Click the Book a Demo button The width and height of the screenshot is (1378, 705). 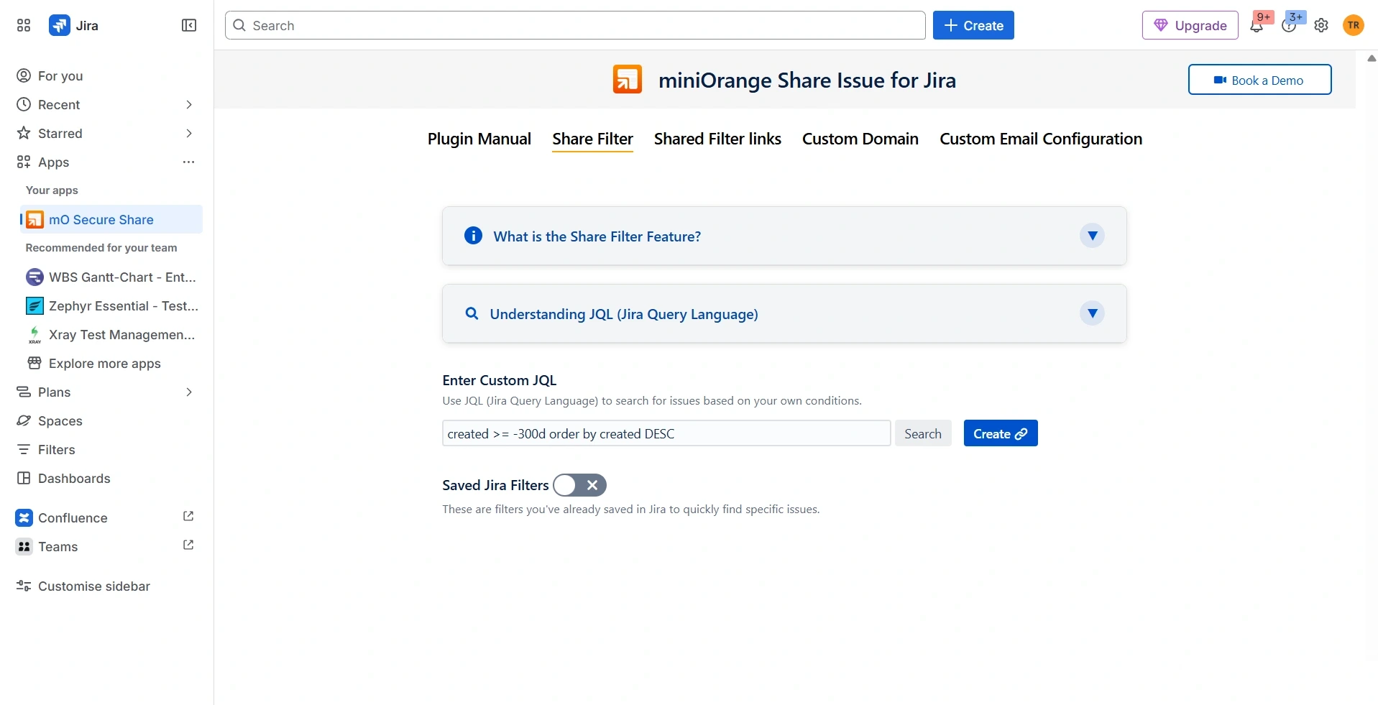(1259, 80)
